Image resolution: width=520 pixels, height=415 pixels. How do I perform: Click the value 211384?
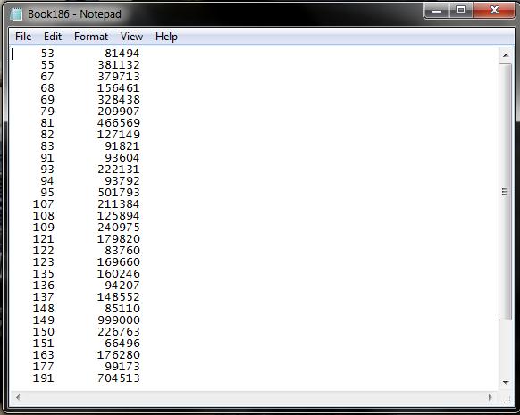coord(119,203)
